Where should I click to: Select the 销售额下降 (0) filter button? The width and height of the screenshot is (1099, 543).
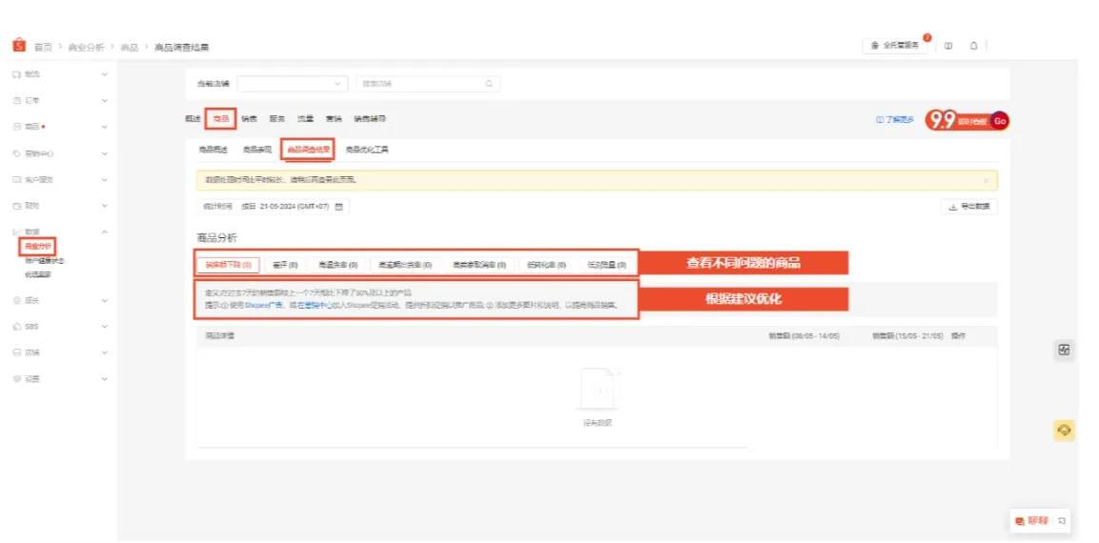(229, 266)
